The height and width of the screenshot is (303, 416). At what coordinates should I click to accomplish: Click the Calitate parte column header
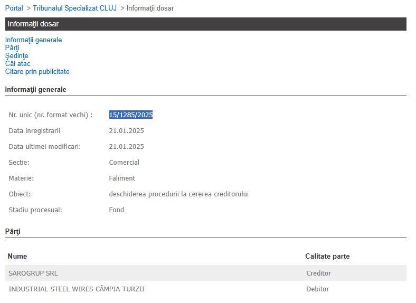[x=327, y=257]
